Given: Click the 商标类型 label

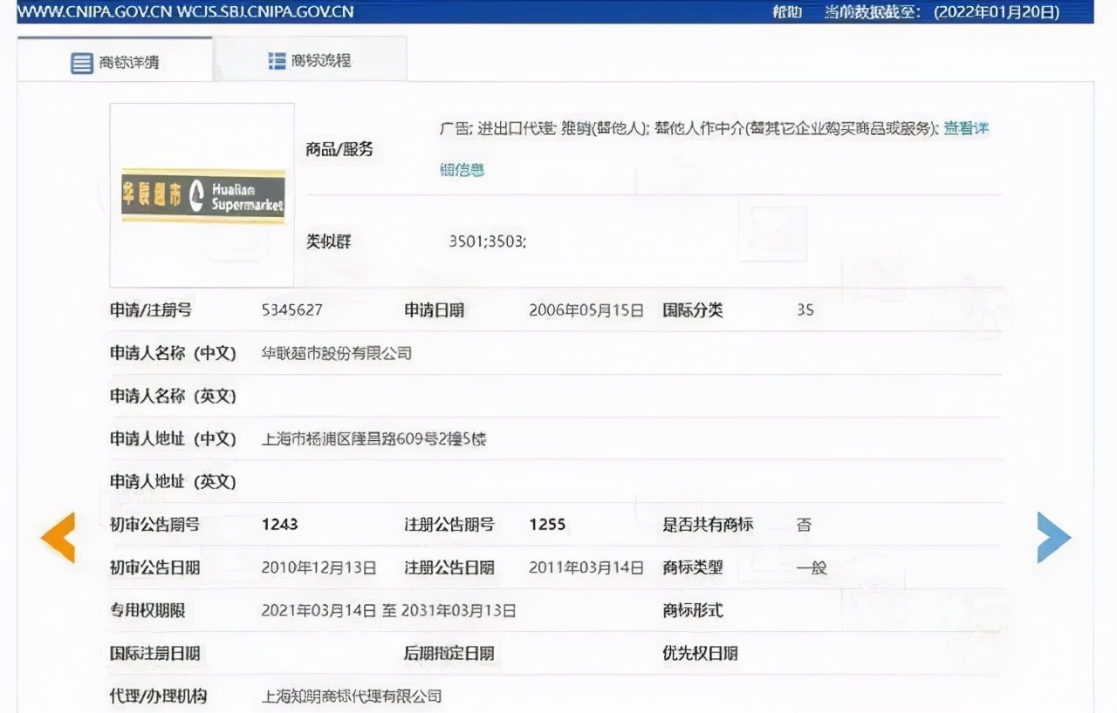Looking at the screenshot, I should 694,567.
